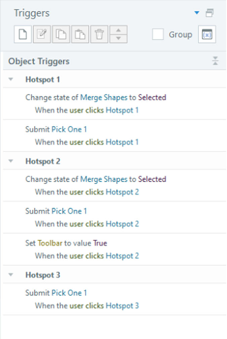This screenshot has width=227, height=339.
Task: Collapse the Hotspot 2 section
Action: (11, 161)
